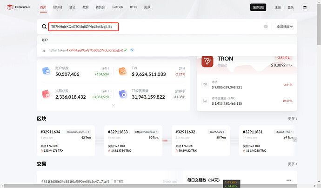321x188 pixels.
Task: Click the flame icon beside 90.89422 TRX
Action: [x=176, y=150]
